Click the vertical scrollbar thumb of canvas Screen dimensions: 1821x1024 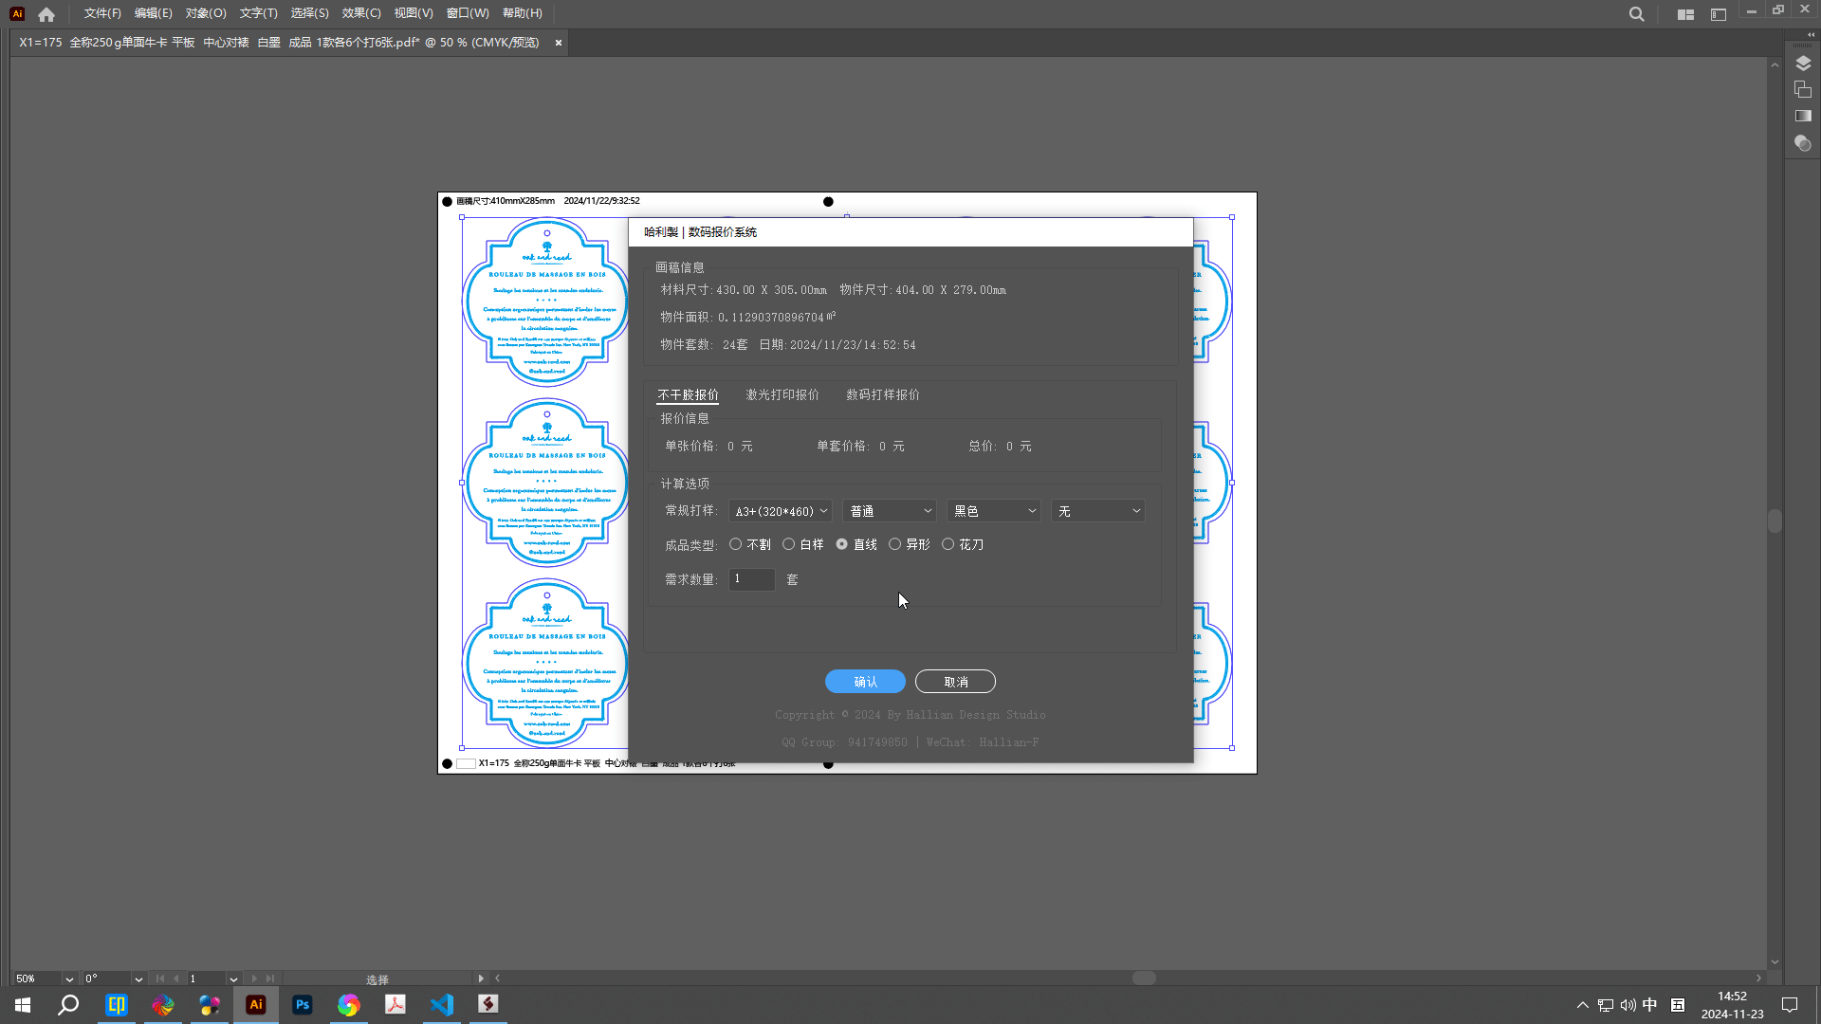(x=1775, y=521)
